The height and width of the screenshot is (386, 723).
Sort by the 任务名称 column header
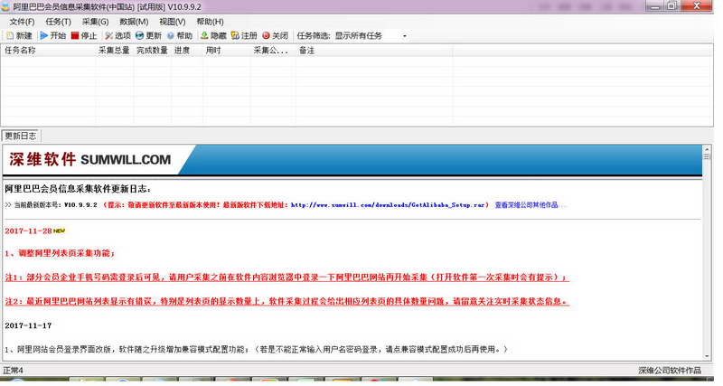49,51
